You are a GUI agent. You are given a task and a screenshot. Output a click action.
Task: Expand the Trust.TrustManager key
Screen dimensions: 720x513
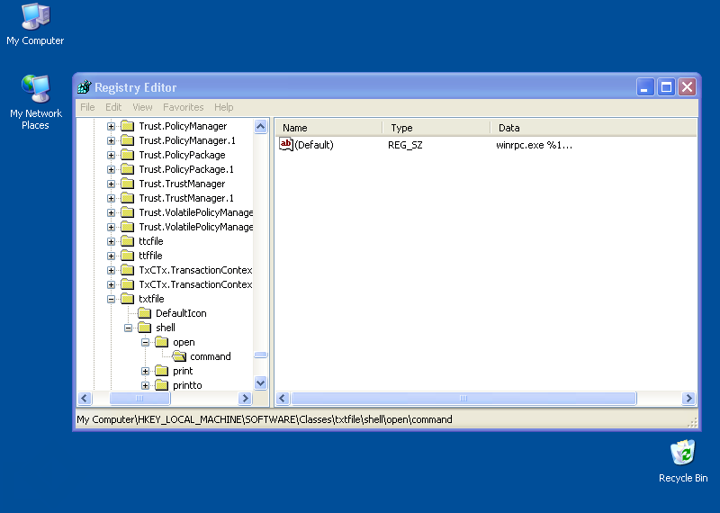click(111, 184)
